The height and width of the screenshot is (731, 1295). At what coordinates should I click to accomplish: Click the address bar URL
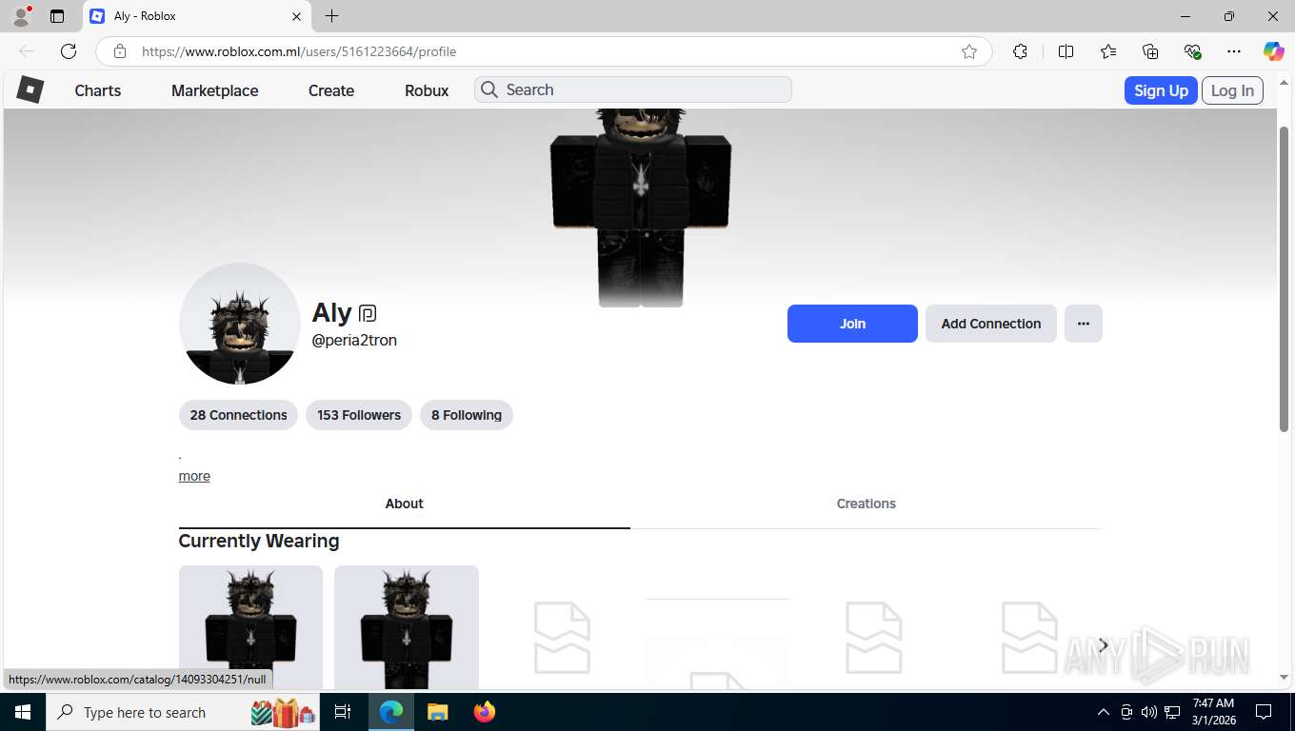(299, 51)
